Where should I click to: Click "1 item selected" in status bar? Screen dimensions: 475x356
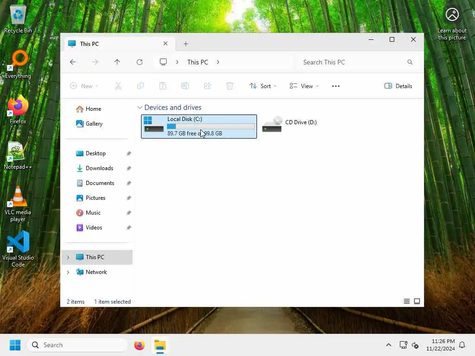point(112,302)
